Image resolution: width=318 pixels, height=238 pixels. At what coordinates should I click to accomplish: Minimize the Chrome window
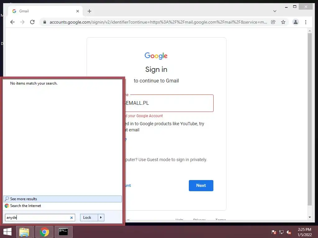coord(286,7)
